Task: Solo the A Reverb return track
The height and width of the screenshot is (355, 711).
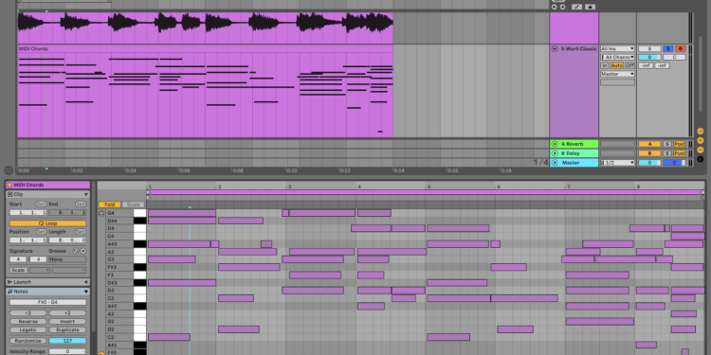Action: (x=667, y=144)
